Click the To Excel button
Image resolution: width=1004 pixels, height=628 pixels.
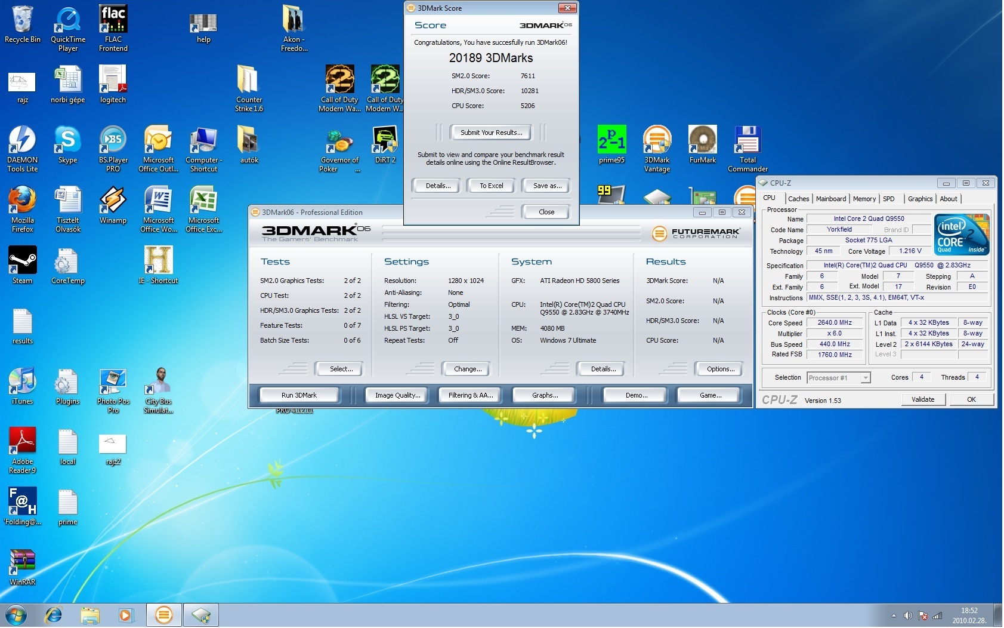491,186
